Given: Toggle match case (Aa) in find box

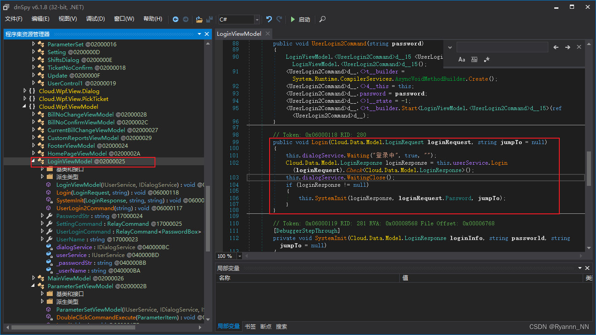Looking at the screenshot, I should point(462,60).
